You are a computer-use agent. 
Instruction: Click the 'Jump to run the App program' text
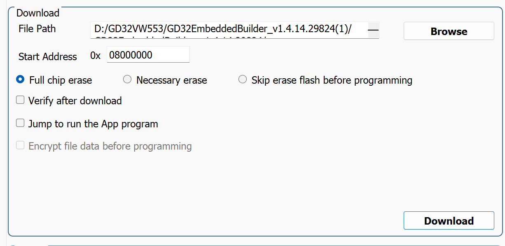click(93, 124)
